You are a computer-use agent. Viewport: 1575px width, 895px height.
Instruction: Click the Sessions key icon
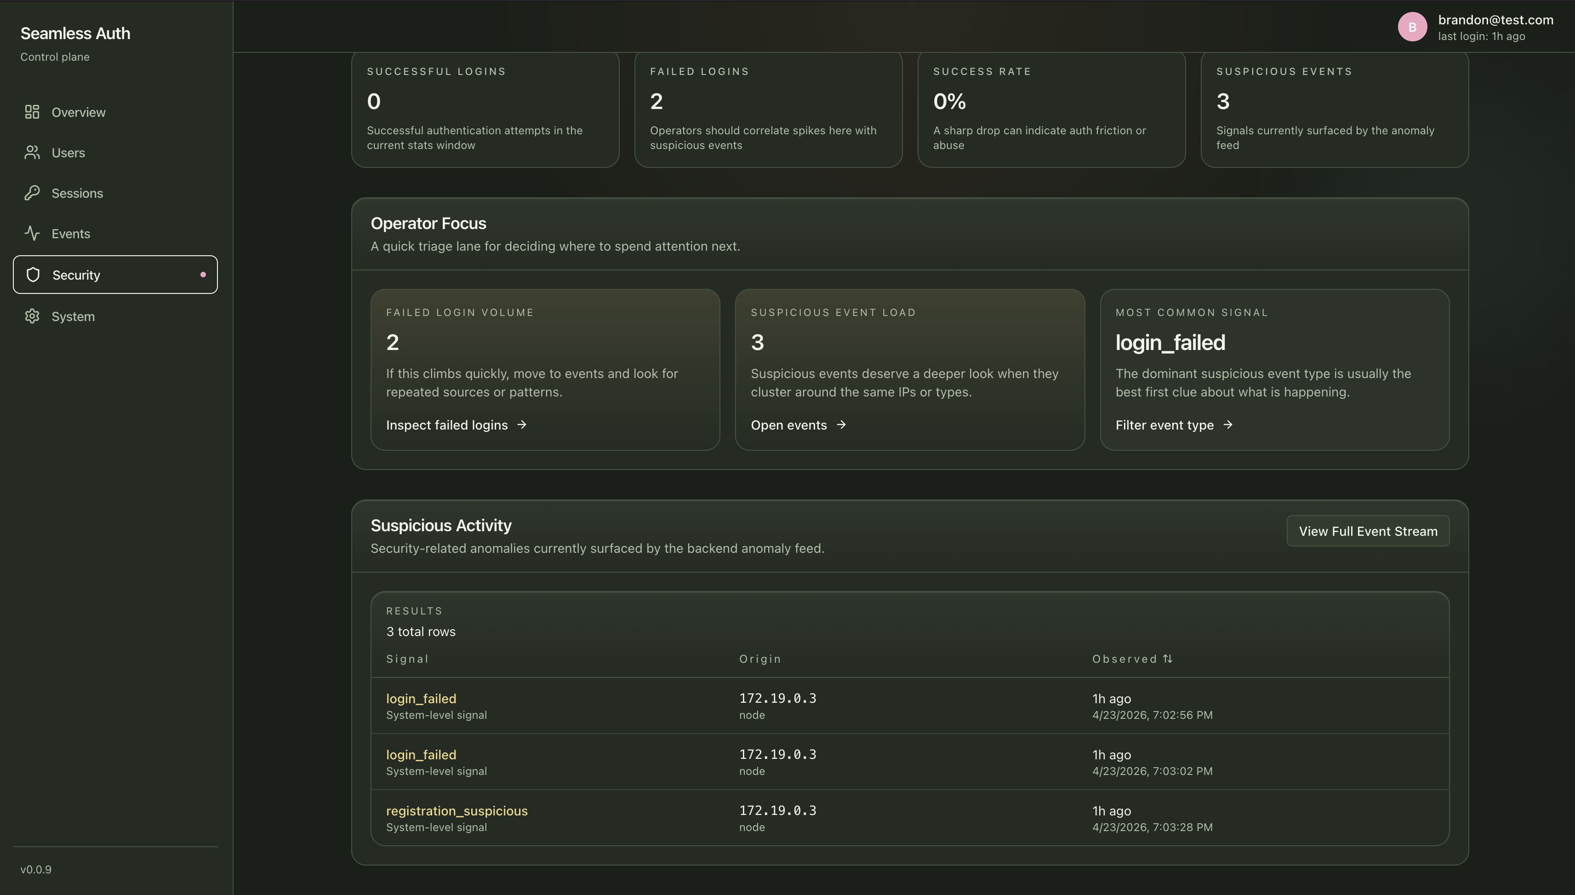pos(32,193)
